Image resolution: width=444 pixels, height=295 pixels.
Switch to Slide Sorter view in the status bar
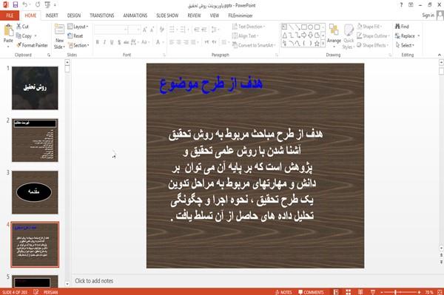348,292
